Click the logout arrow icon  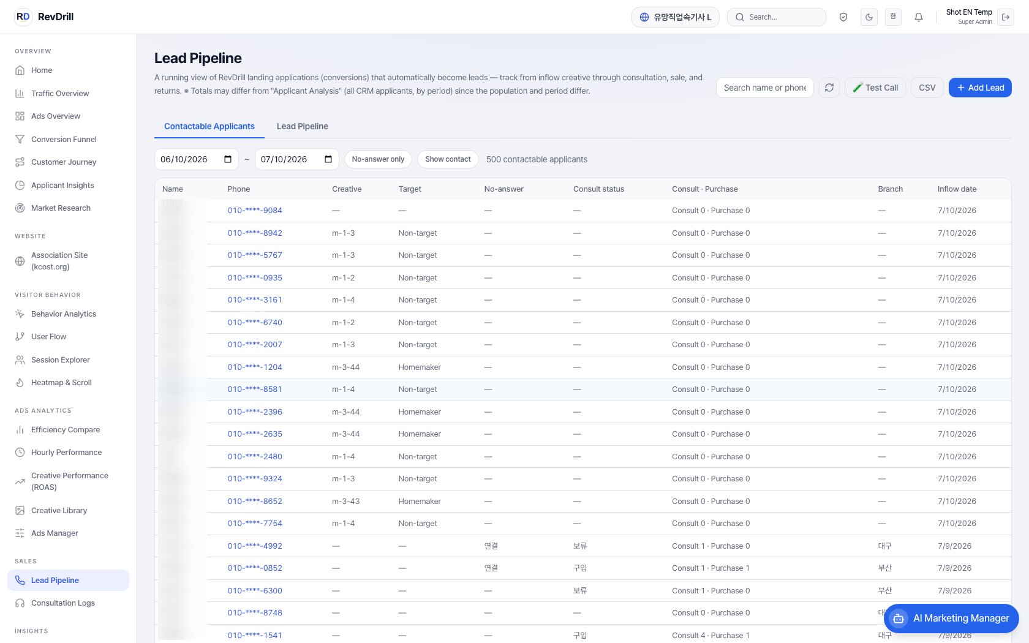(1006, 17)
